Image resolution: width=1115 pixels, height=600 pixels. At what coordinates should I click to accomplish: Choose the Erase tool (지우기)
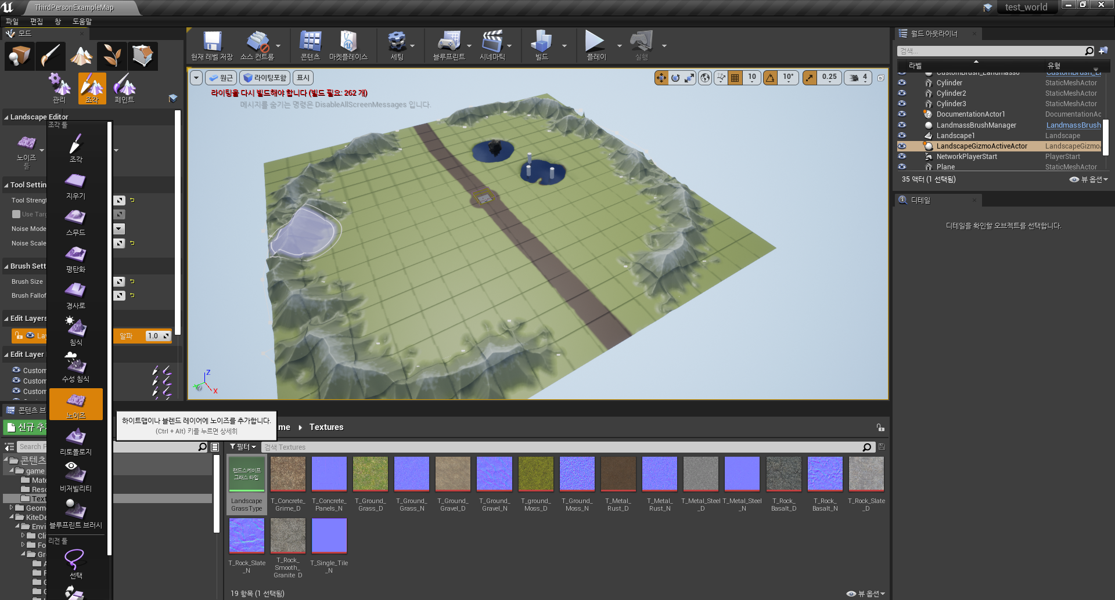tap(76, 186)
